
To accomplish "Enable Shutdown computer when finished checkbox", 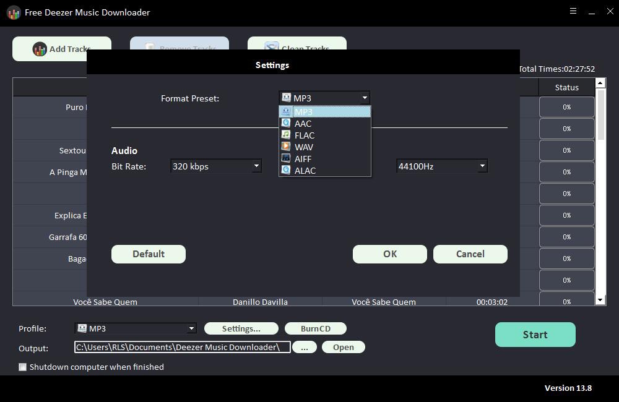I will point(22,367).
